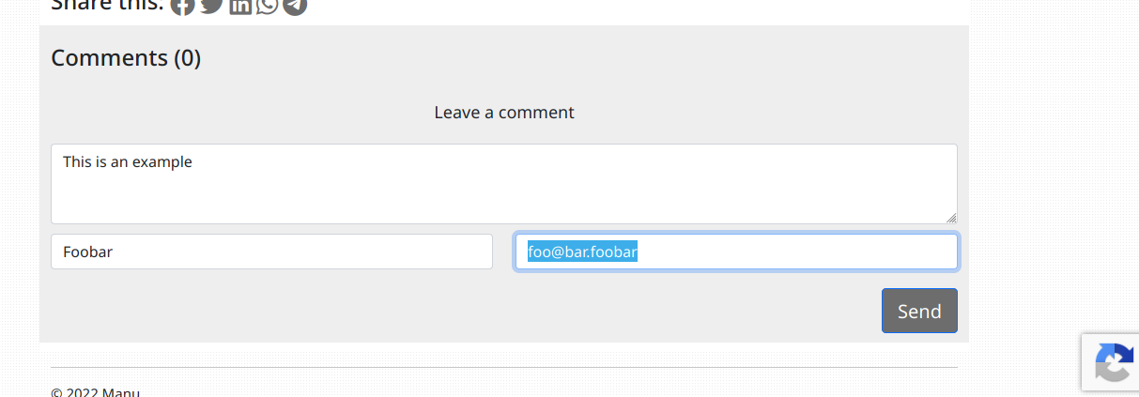This screenshot has height=397, width=1139.
Task: Share this post via Telegram
Action: tap(295, 6)
